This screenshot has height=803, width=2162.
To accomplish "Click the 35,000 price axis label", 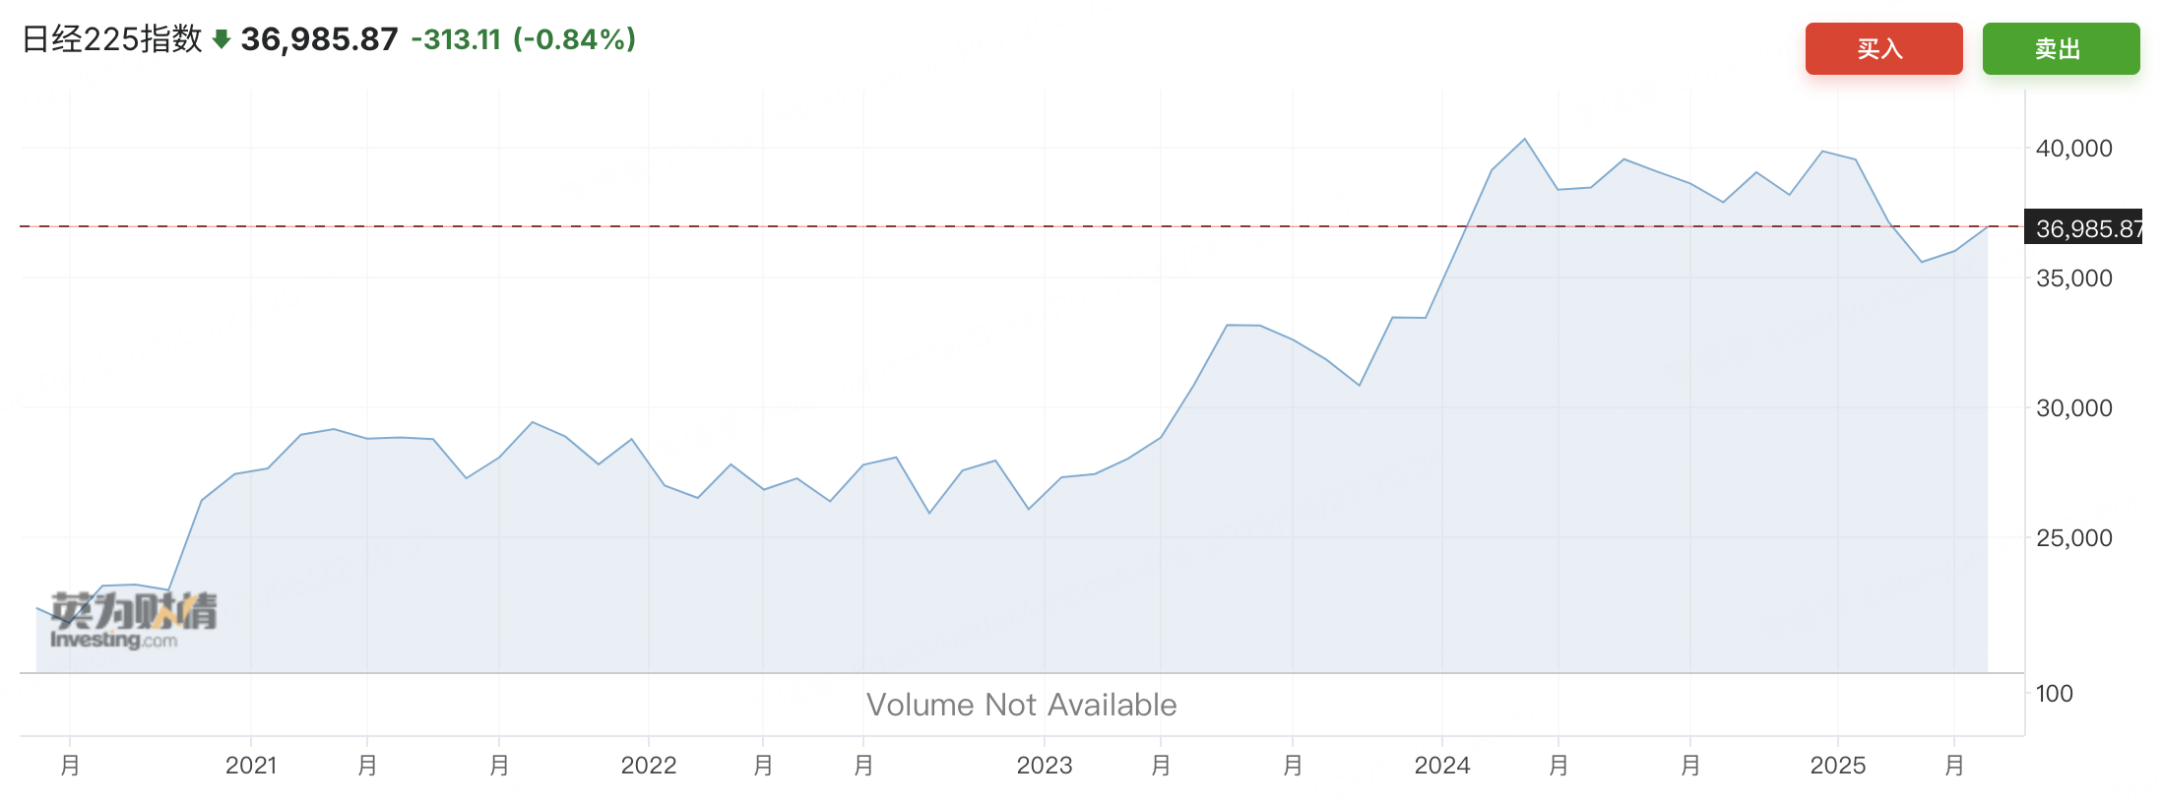I will [x=2074, y=278].
